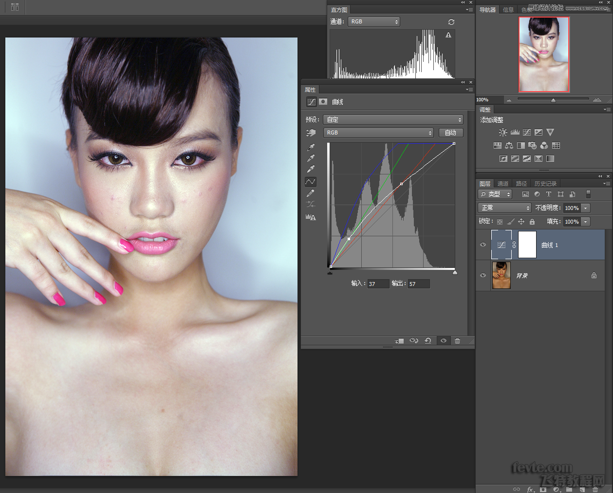Click the clip to layer icon in Properties
Screen dimensions: 613x493
399,341
